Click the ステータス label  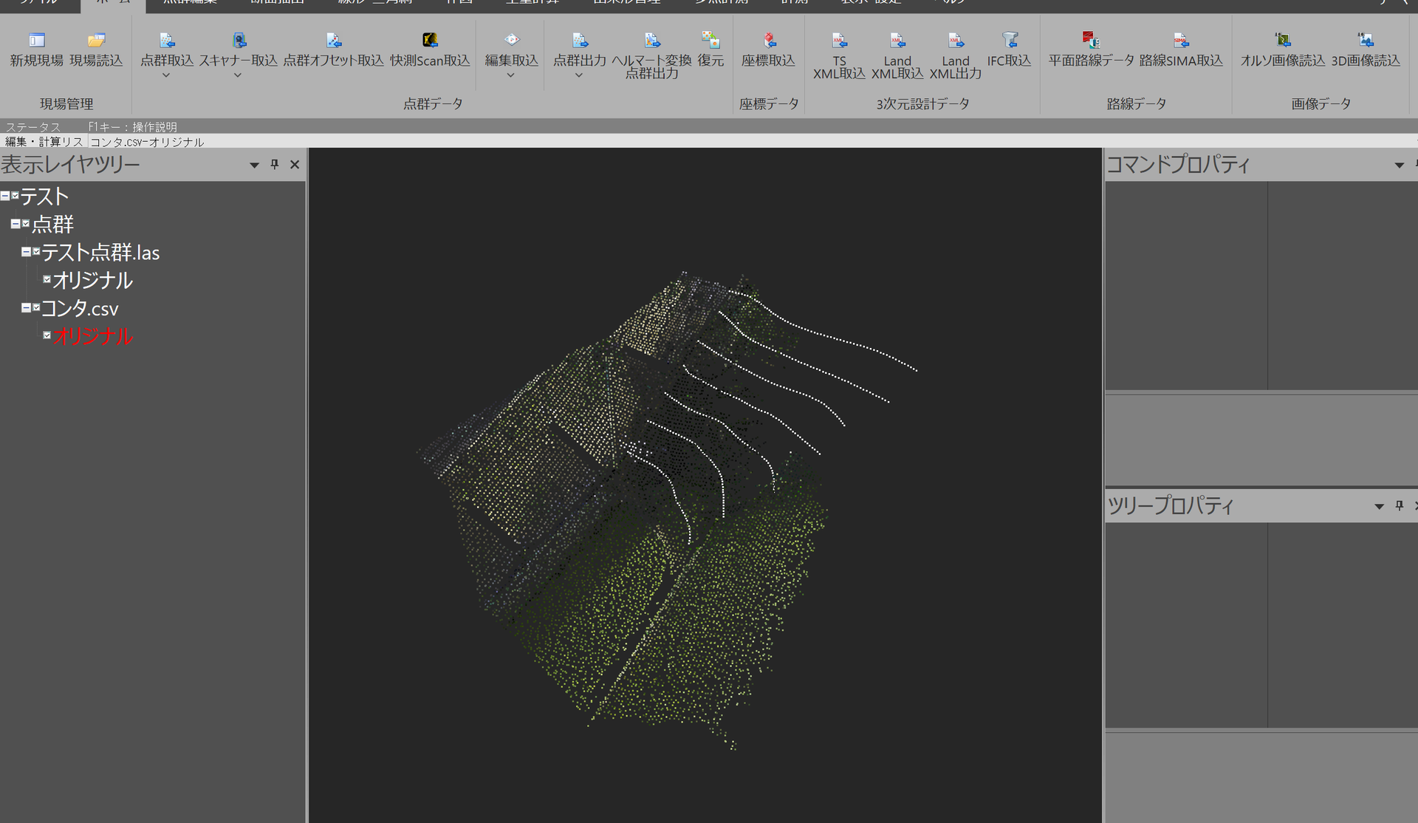32,127
